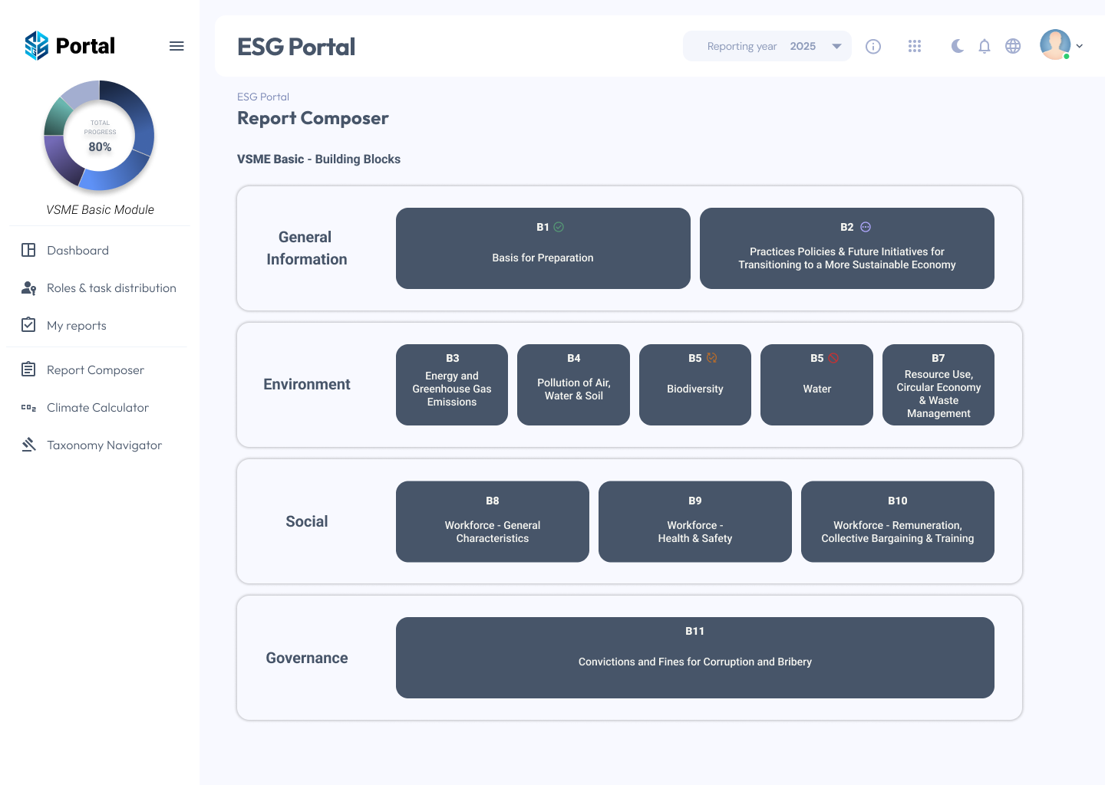Click the green completed status on B1
The height and width of the screenshot is (785, 1105).
tap(558, 227)
